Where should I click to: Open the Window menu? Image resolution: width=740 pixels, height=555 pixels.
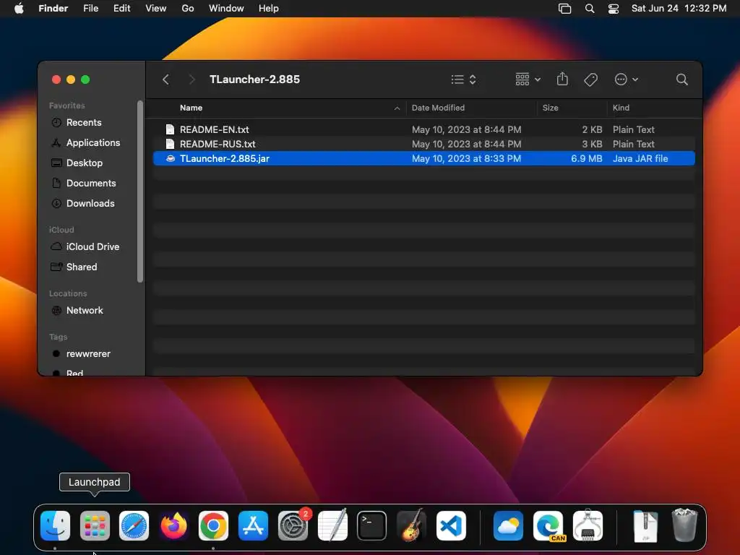click(x=226, y=9)
